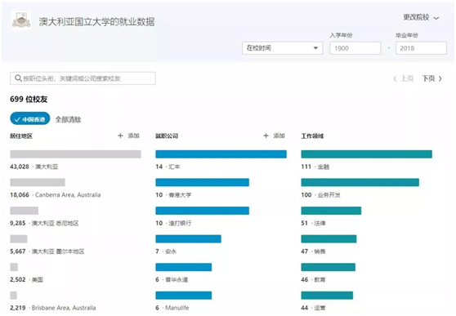Click the university logo thumbnail
Image resolution: width=456 pixels, height=316 pixels.
pyautogui.click(x=21, y=20)
